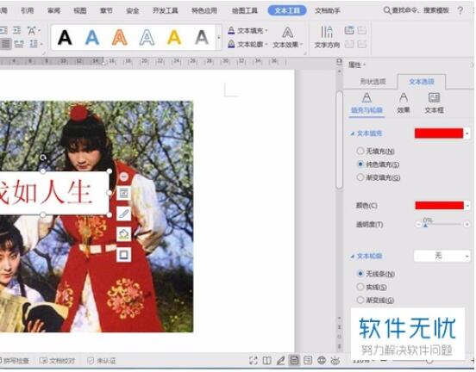
Task: Open the 视图 ribbon tab
Action: (80, 10)
